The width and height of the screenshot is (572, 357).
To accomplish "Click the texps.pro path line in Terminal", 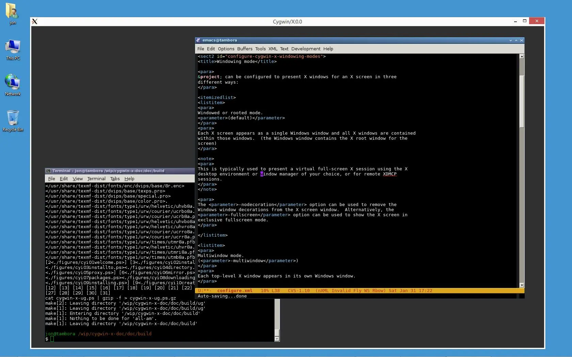I will pos(105,191).
